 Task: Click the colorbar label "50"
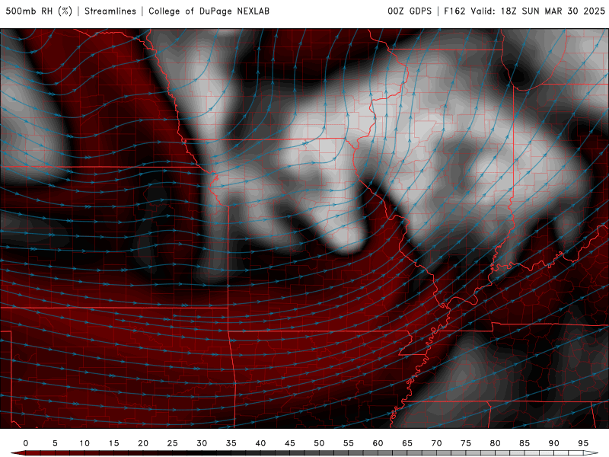point(319,443)
